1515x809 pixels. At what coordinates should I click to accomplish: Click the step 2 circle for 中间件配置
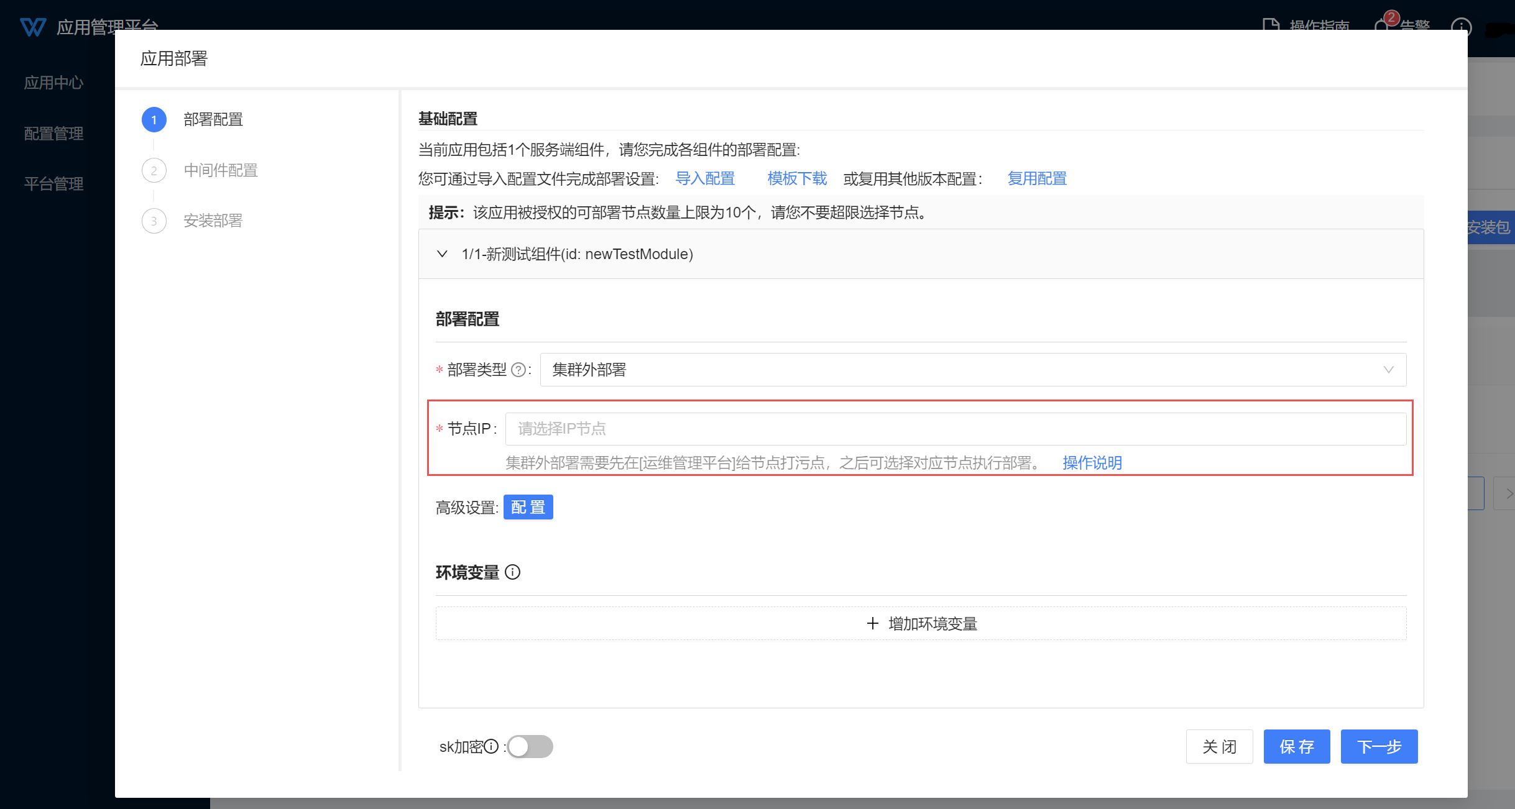click(x=154, y=170)
